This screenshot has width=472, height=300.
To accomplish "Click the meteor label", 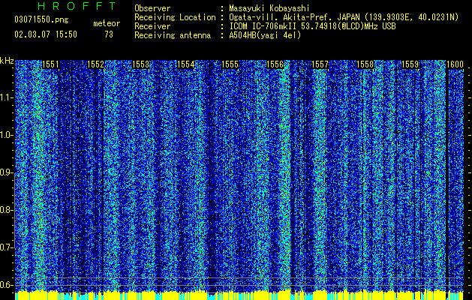I will pos(107,23).
